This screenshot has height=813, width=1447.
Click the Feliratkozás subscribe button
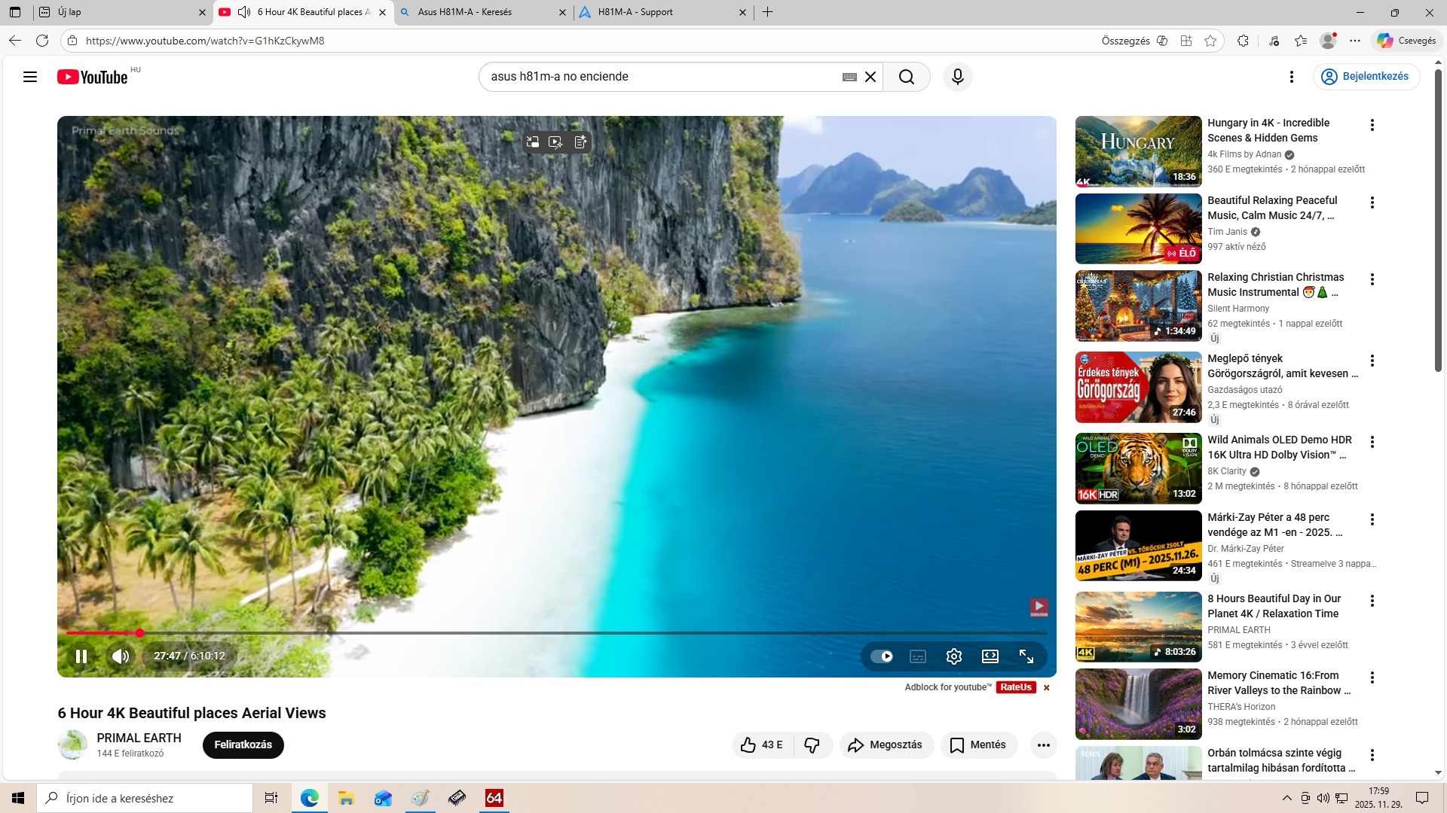243,745
